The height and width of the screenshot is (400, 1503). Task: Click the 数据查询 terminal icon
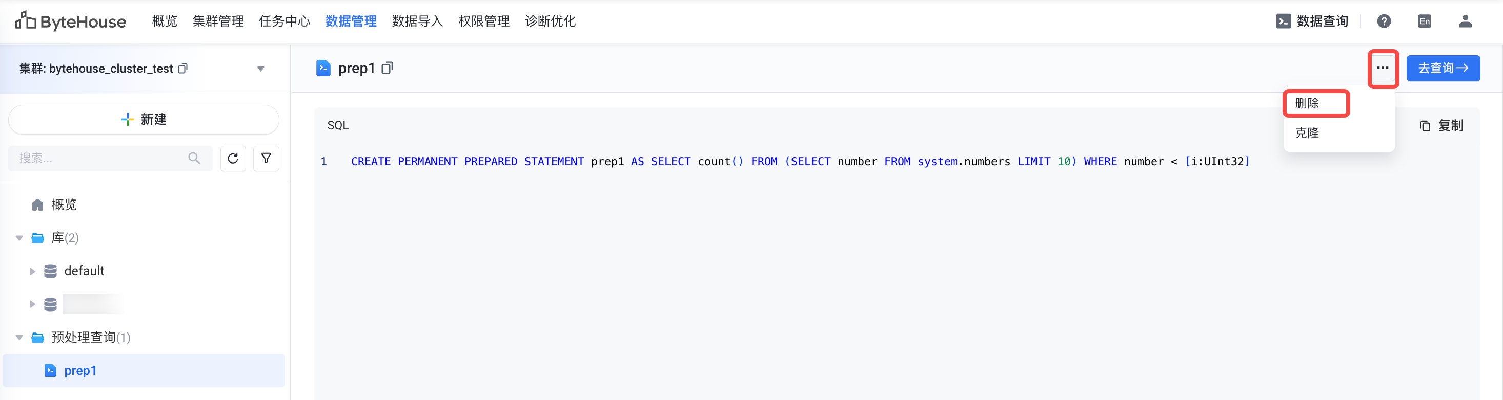pyautogui.click(x=1283, y=21)
